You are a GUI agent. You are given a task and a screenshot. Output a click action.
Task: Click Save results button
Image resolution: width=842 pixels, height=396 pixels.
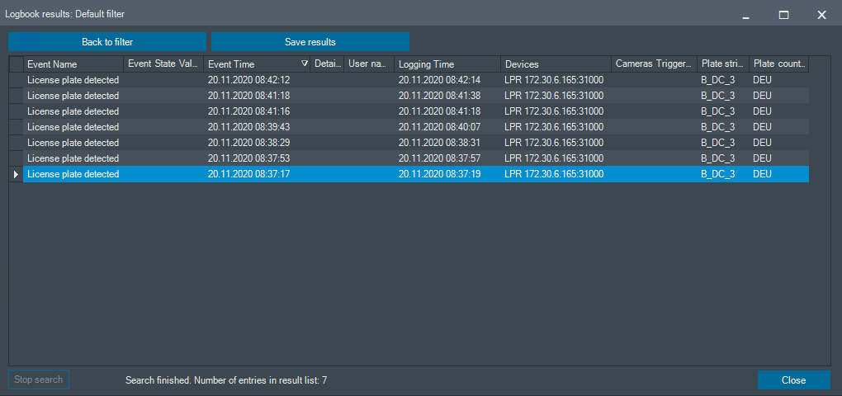coord(310,42)
